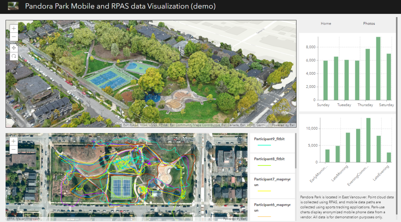The image size is (401, 222).
Task: Switch to the Home tab
Action: pyautogui.click(x=326, y=23)
